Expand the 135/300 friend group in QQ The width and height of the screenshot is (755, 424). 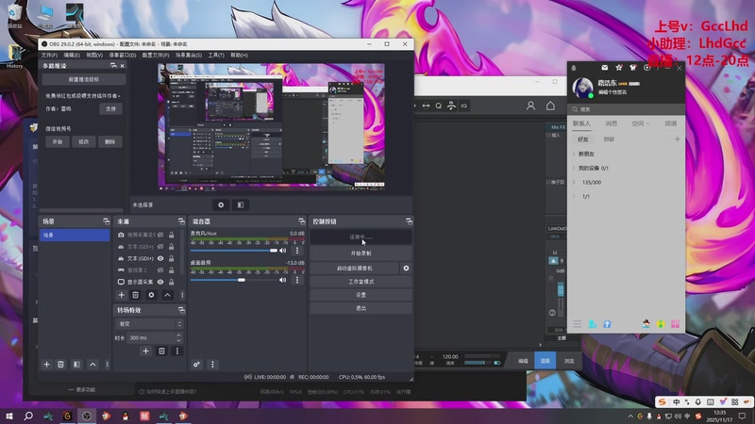coord(574,183)
